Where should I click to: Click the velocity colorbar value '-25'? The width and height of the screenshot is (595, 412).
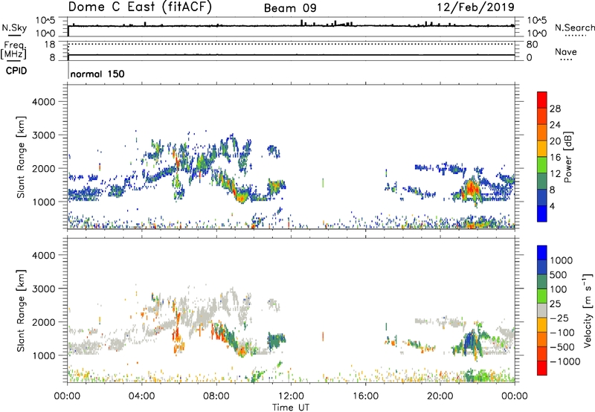point(560,318)
